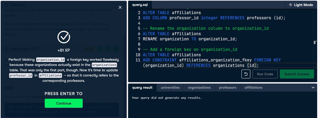
Task: Click the editor vertical scrollbar handle
Action: (x=315, y=43)
